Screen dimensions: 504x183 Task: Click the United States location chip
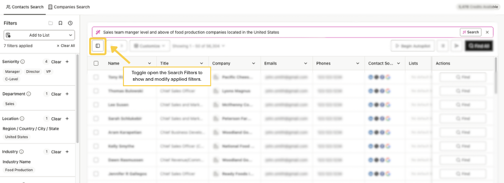pyautogui.click(x=16, y=137)
